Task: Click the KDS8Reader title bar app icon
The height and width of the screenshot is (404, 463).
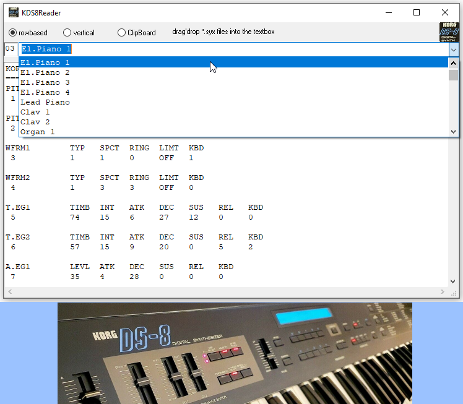Action: [13, 13]
